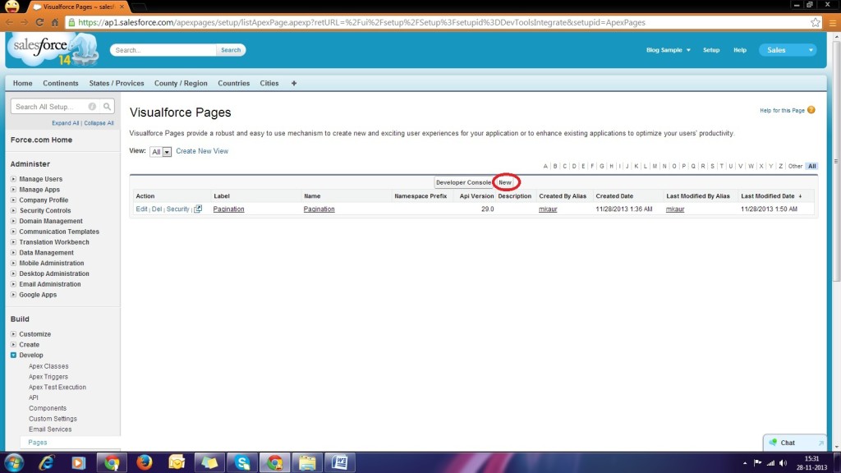Show hidden tray icons arrow
841x473 pixels.
744,463
